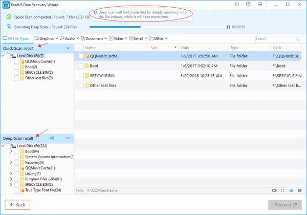Select the All File Types filter
The image size is (307, 215).
coord(16,38)
